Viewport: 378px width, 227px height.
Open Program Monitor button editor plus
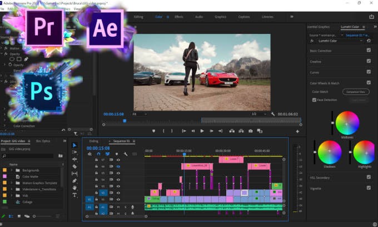tap(297, 132)
